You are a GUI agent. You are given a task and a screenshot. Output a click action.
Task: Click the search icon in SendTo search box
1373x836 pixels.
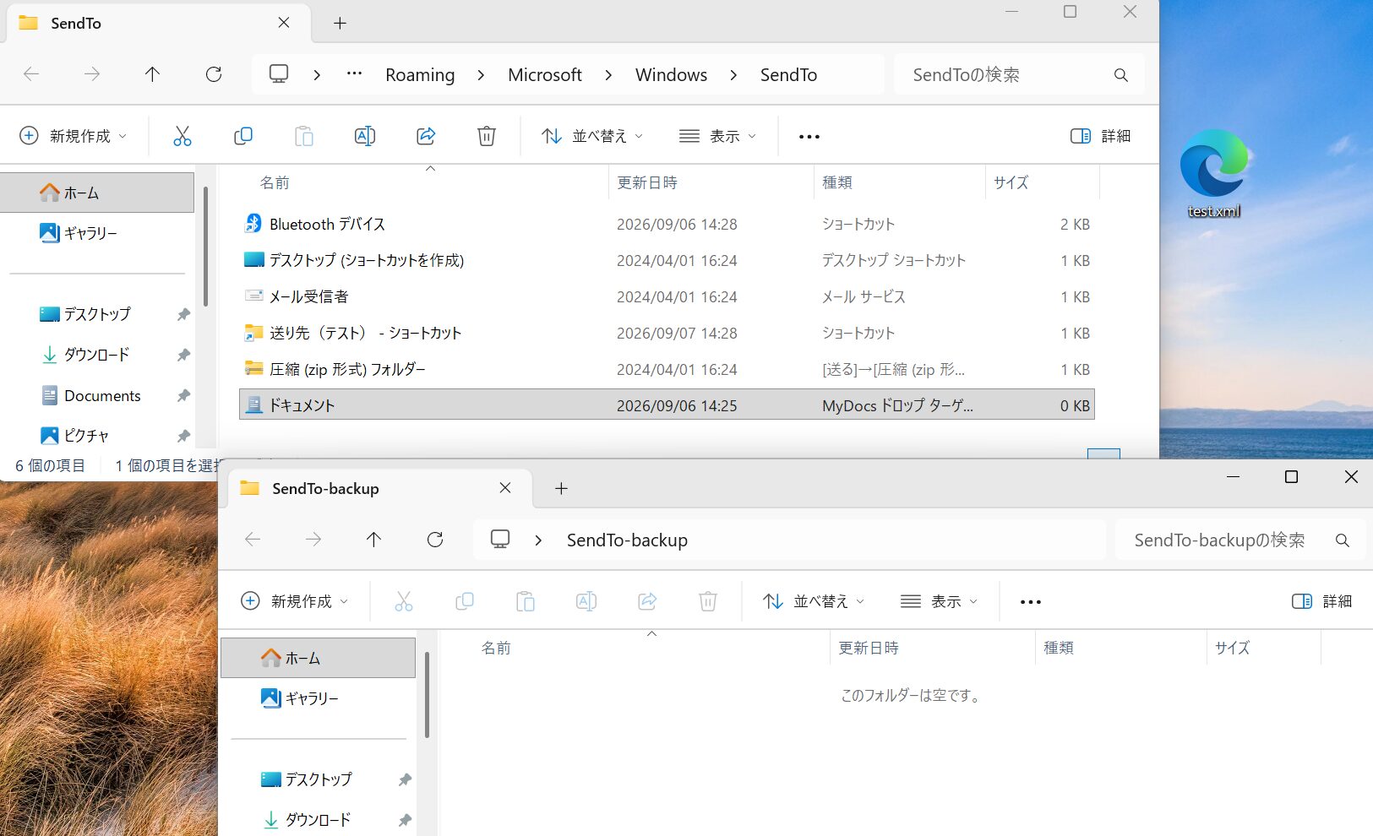tap(1121, 75)
